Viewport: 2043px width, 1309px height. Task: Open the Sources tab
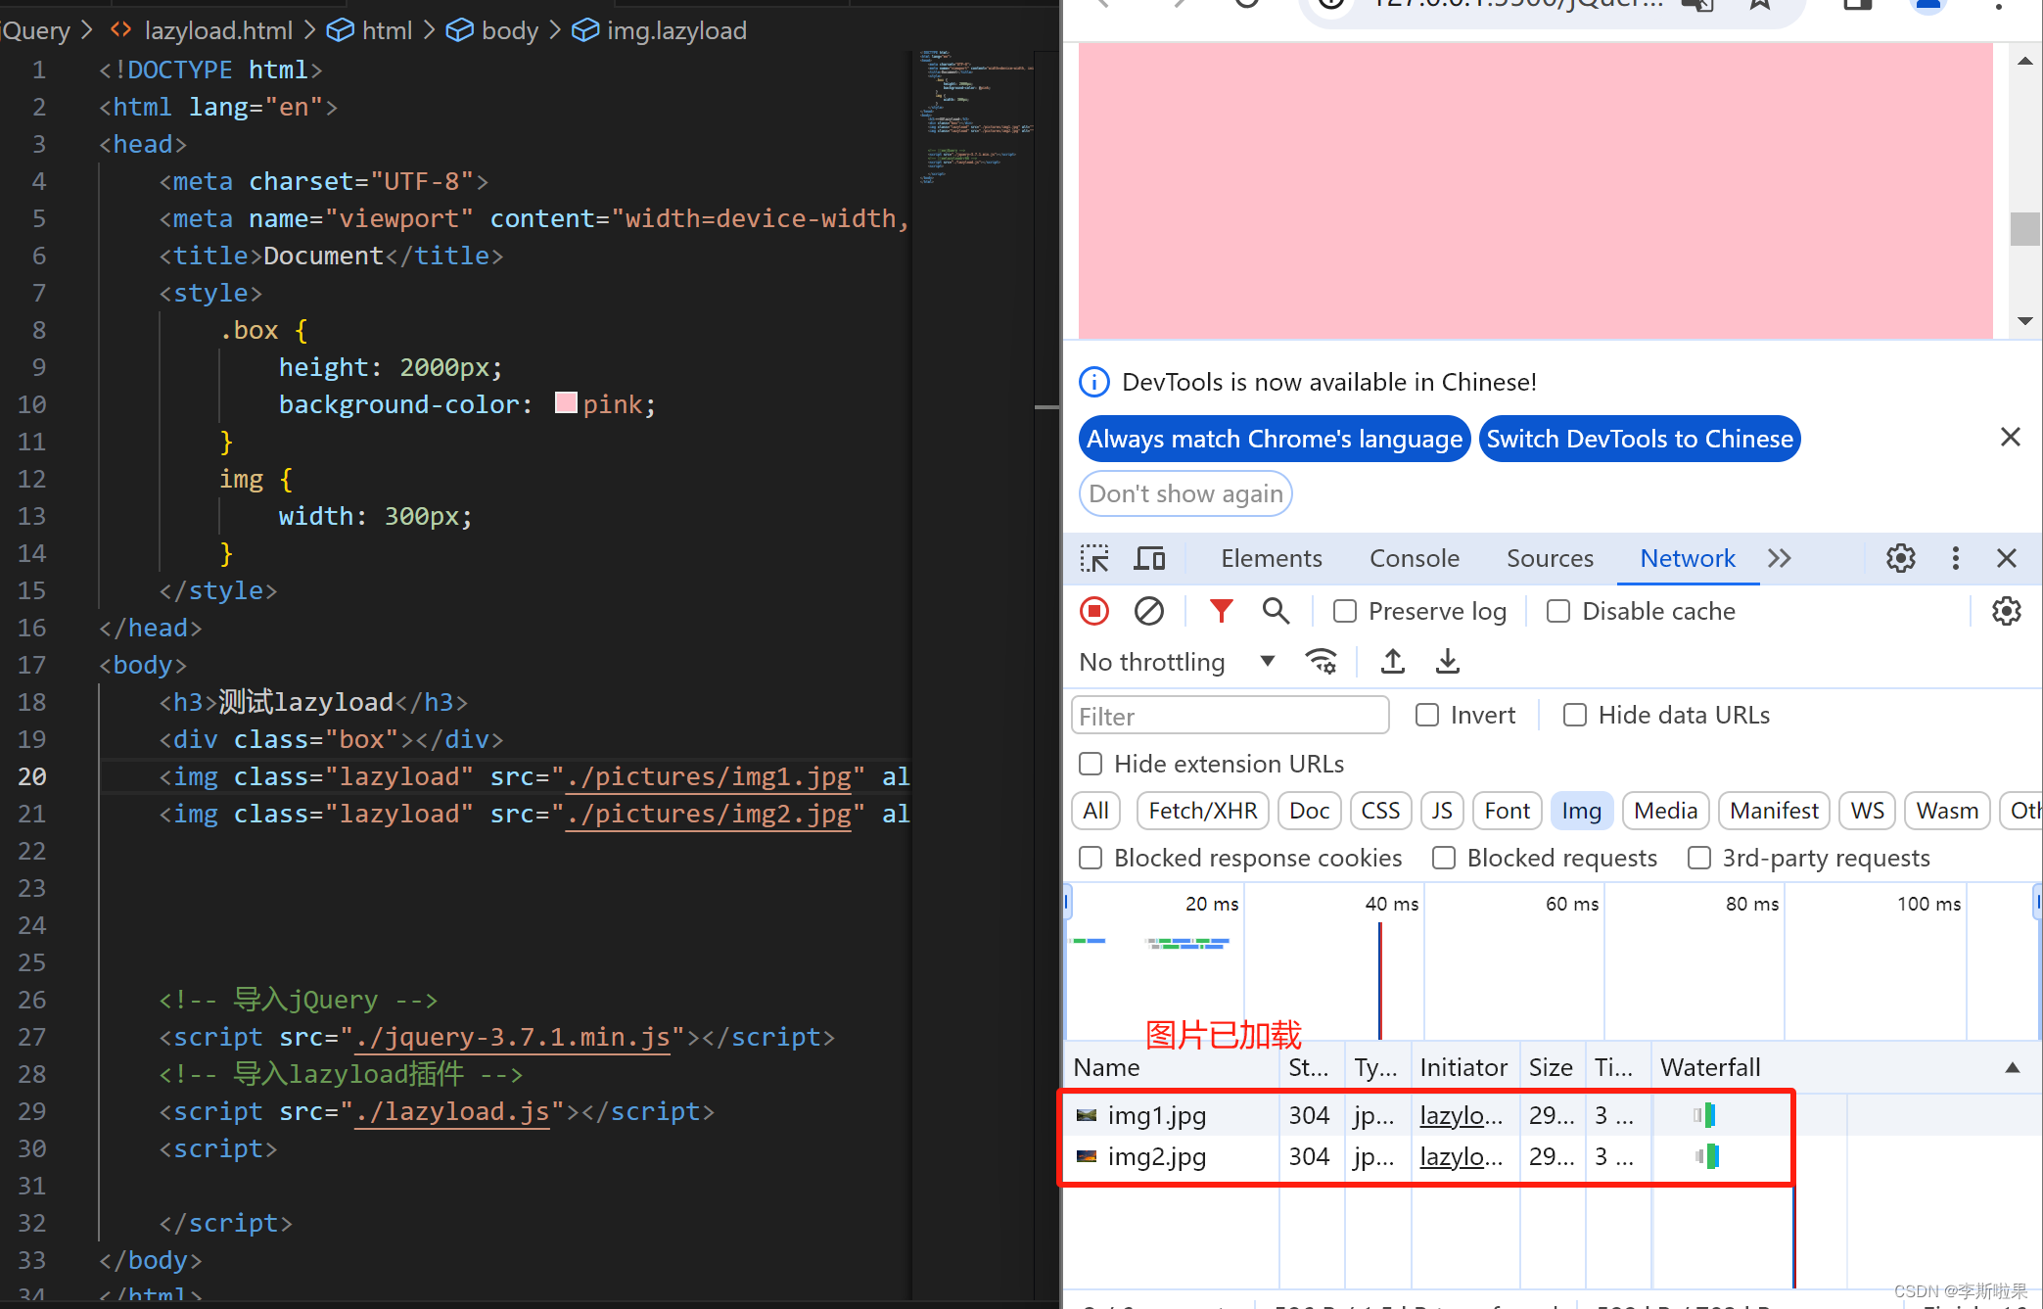pyautogui.click(x=1550, y=558)
